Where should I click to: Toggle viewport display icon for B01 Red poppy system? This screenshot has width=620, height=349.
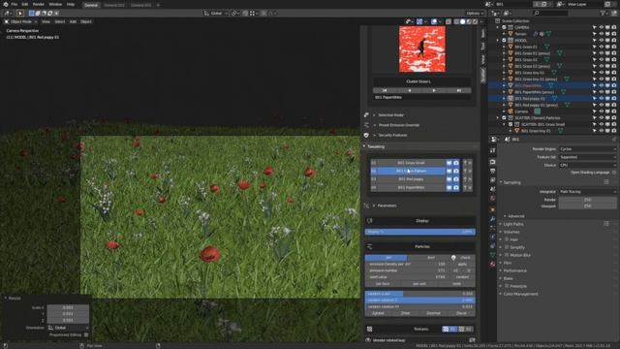(449, 179)
